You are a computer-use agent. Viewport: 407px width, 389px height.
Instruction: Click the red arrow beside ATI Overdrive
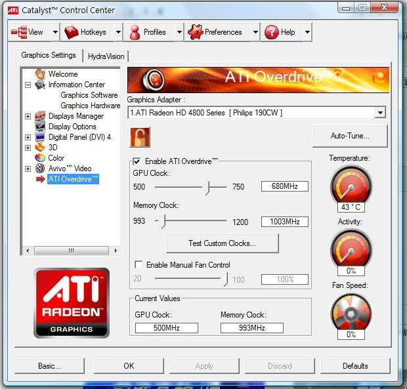(x=41, y=179)
